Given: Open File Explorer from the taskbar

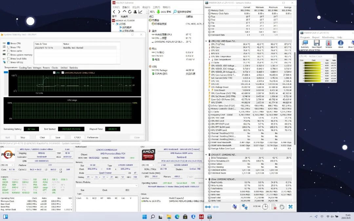Looking at the screenshot, I should pos(169,217).
